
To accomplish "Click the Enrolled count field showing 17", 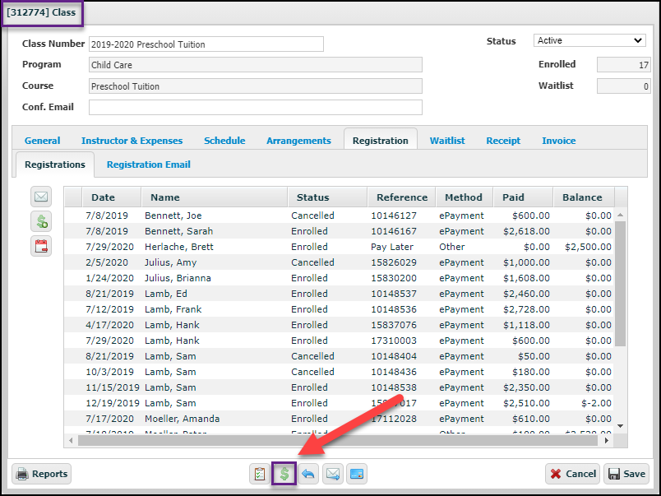I will click(x=623, y=65).
